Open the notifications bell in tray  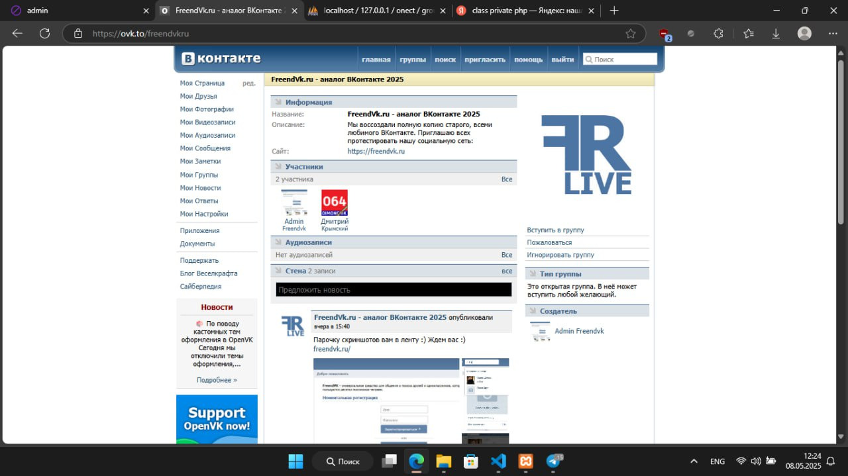[831, 461]
